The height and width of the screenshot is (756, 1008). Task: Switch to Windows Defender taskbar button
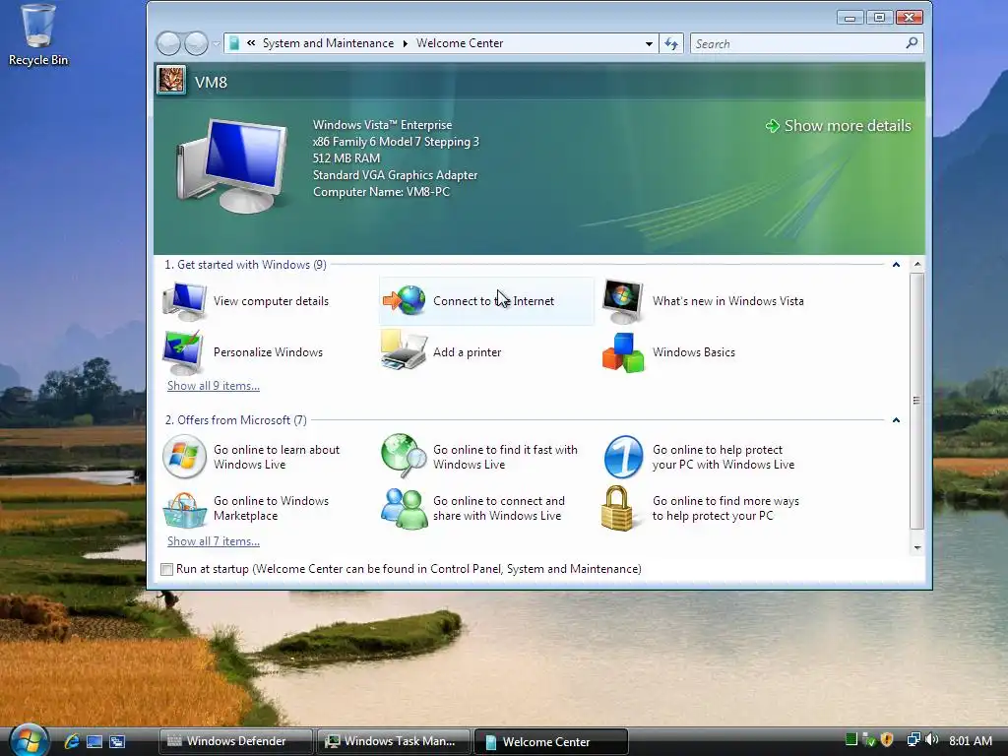click(x=236, y=741)
